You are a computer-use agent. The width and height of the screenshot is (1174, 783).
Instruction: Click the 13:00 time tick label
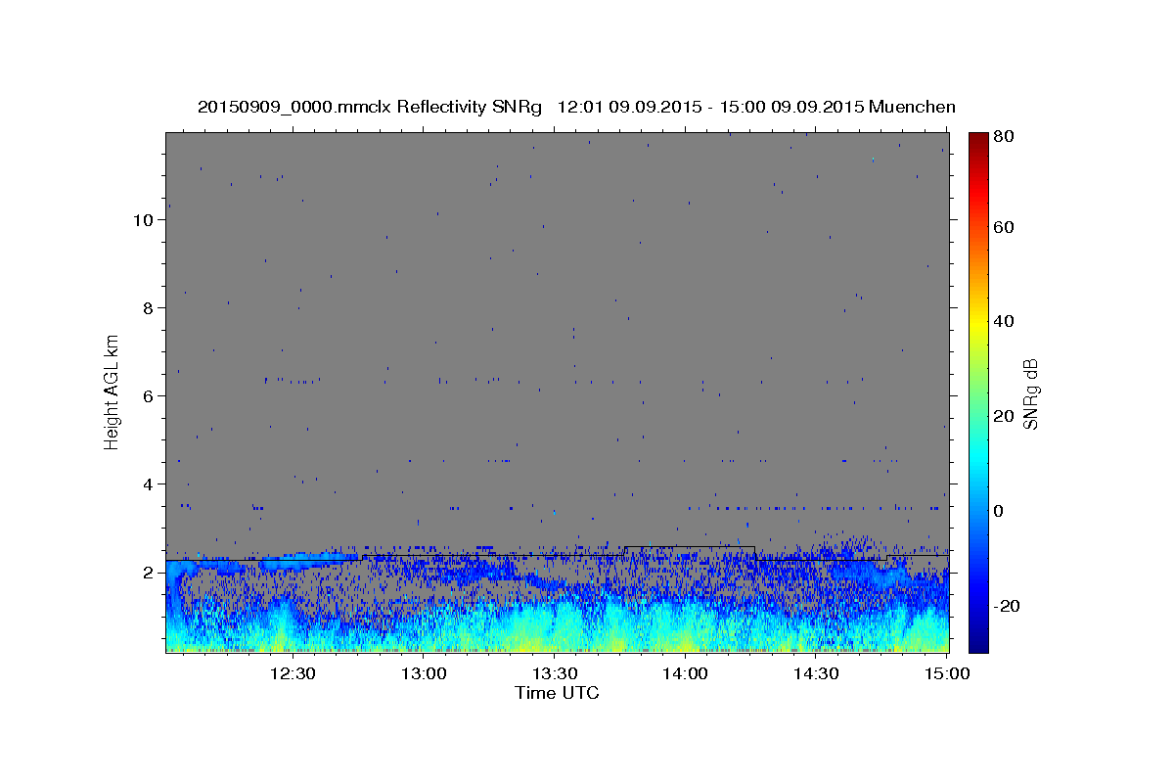click(424, 673)
